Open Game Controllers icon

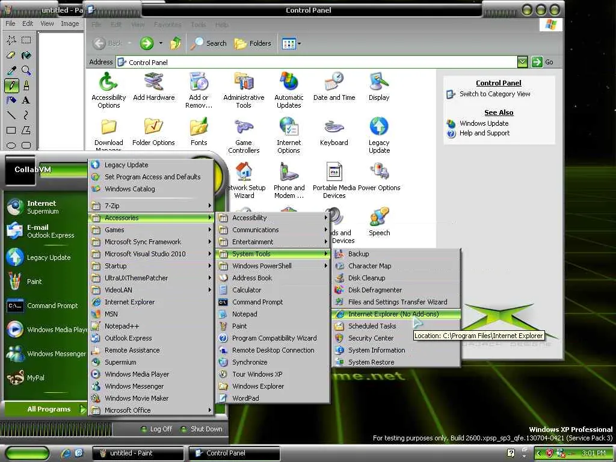[x=244, y=135]
